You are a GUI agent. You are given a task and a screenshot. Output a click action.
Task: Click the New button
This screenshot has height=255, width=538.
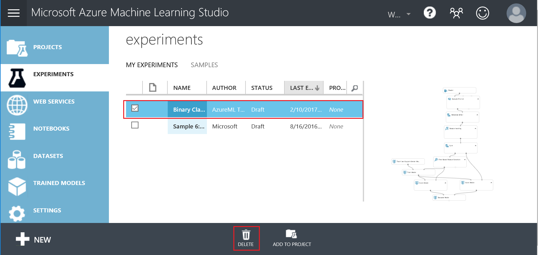click(x=34, y=239)
